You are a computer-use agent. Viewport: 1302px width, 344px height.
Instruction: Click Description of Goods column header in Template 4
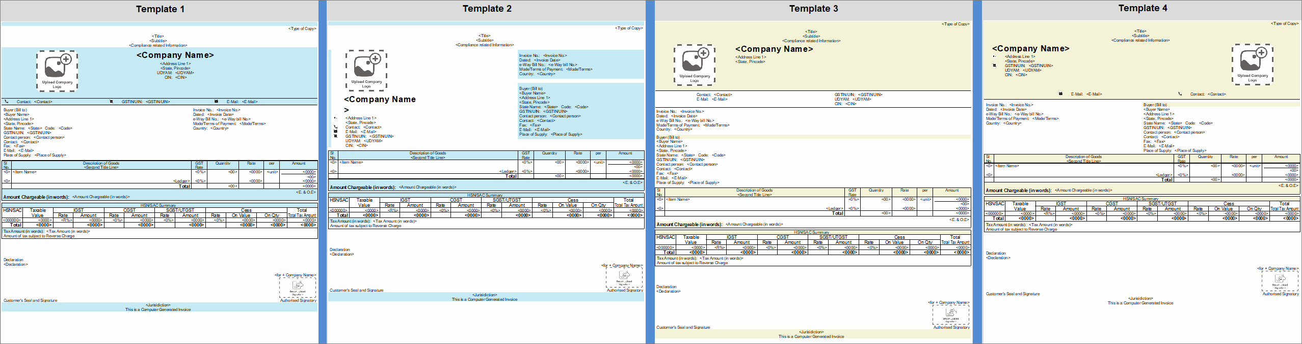point(1083,157)
